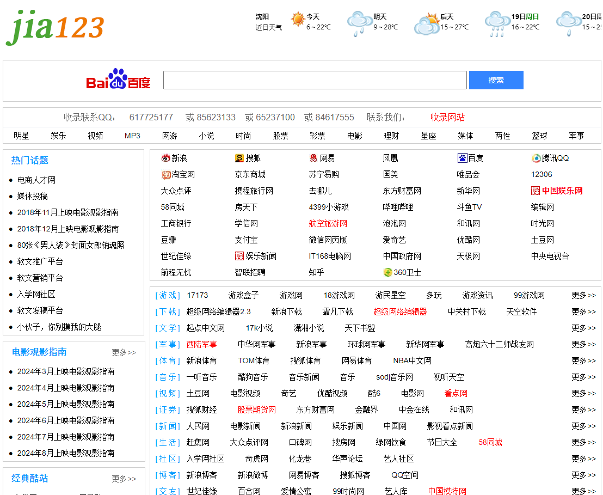This screenshot has width=603, height=495.
Task: Open the 新浪微博 link
Action: click(253, 475)
